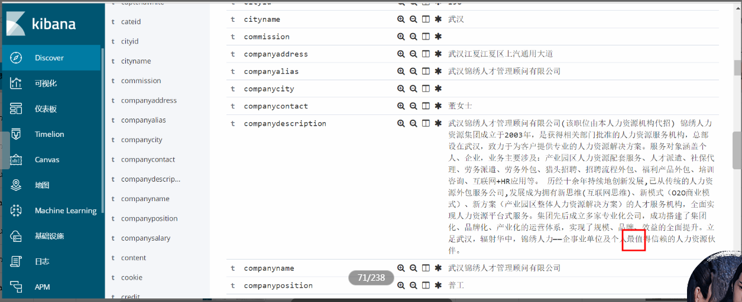Click companyaddress value 武汉江夏区江夏区上汽通用大道
The width and height of the screenshot is (742, 302).
tap(500, 54)
